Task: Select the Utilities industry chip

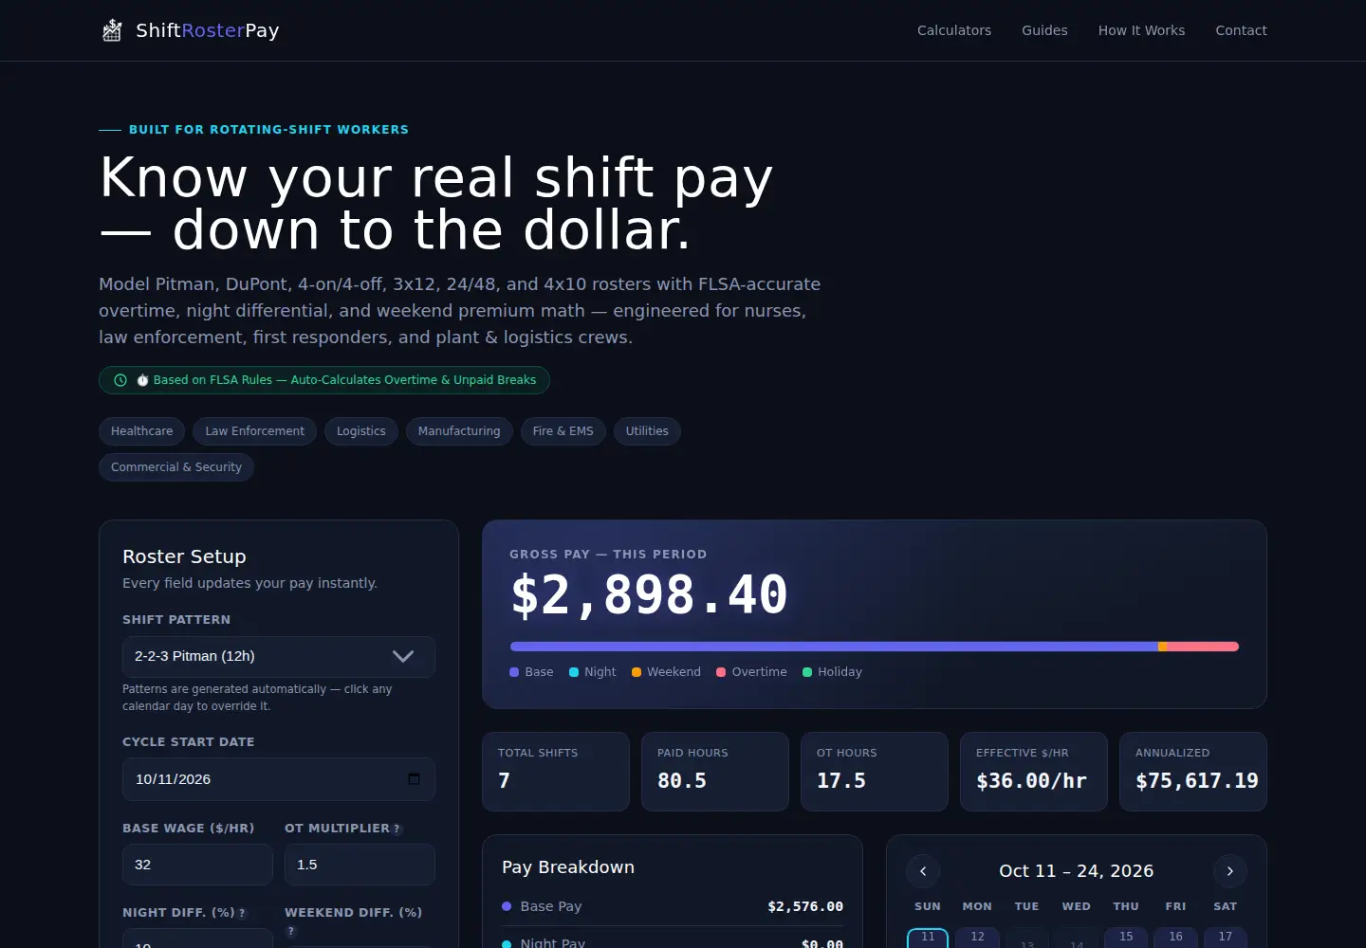Action: (x=647, y=431)
